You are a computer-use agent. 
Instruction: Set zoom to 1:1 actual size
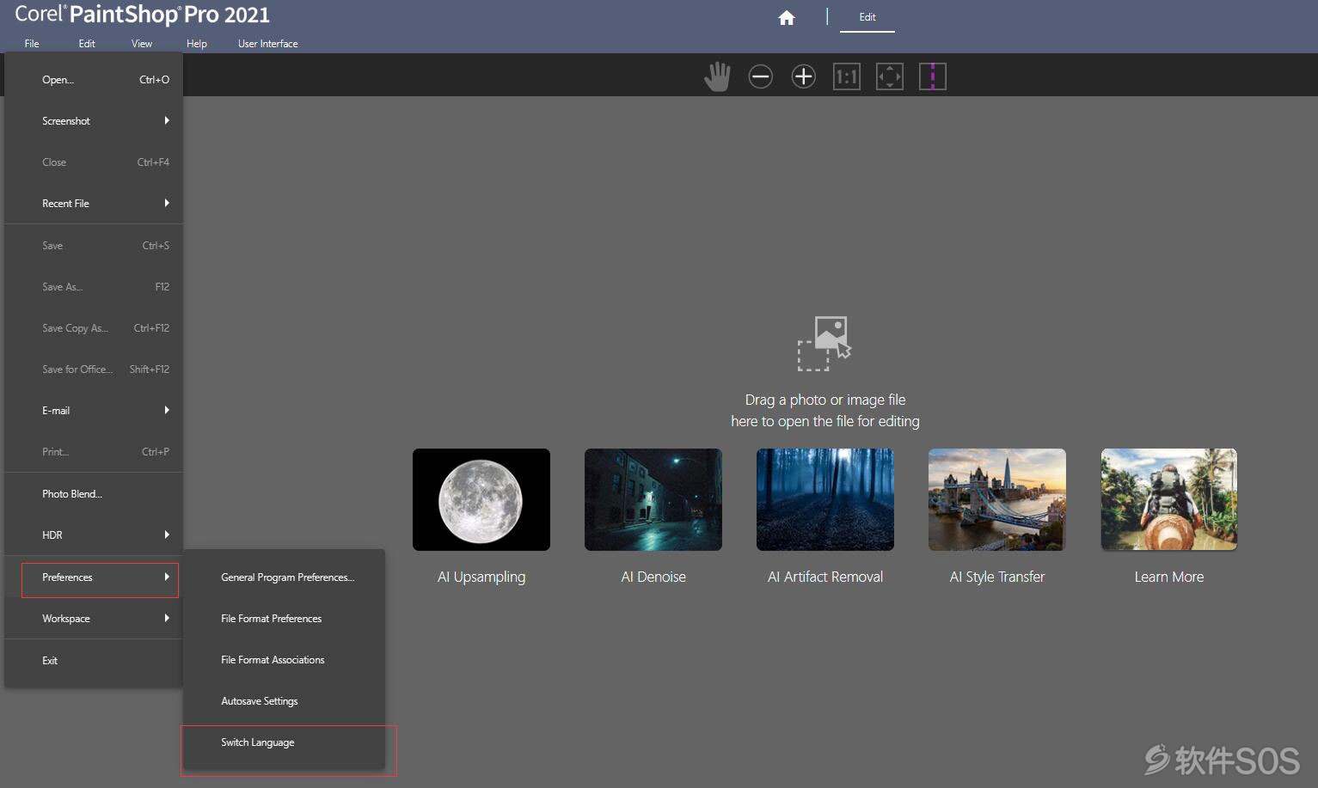pyautogui.click(x=847, y=76)
